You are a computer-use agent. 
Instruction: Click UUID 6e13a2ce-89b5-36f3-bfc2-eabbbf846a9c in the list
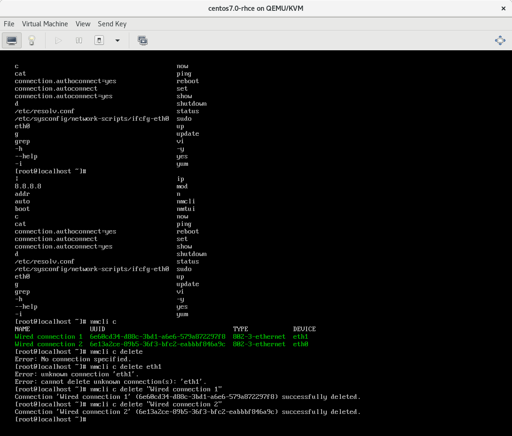point(158,344)
